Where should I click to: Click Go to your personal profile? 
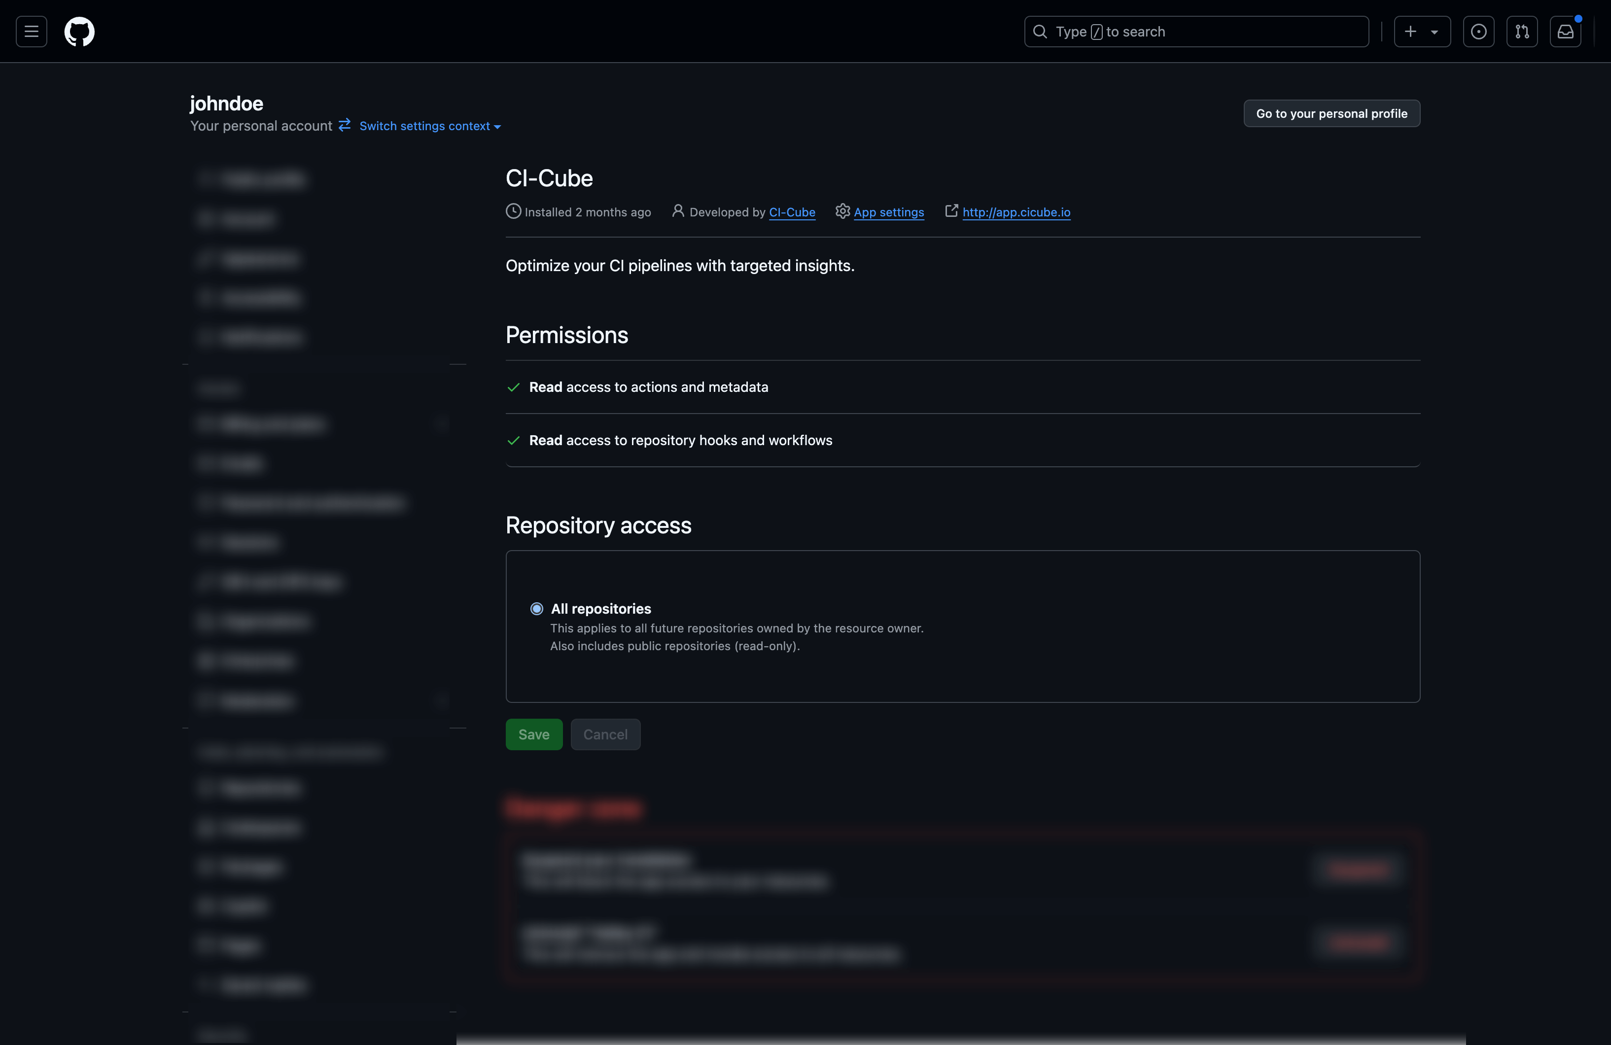pyautogui.click(x=1331, y=113)
